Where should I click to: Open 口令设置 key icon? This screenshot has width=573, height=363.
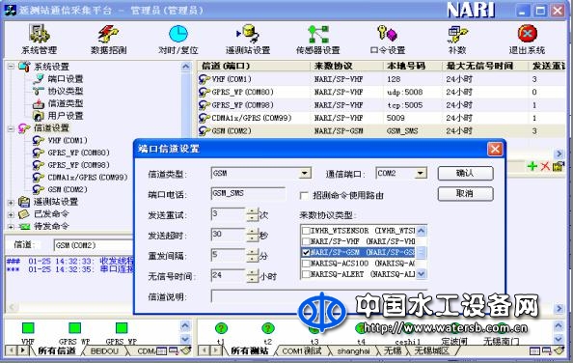click(x=388, y=39)
